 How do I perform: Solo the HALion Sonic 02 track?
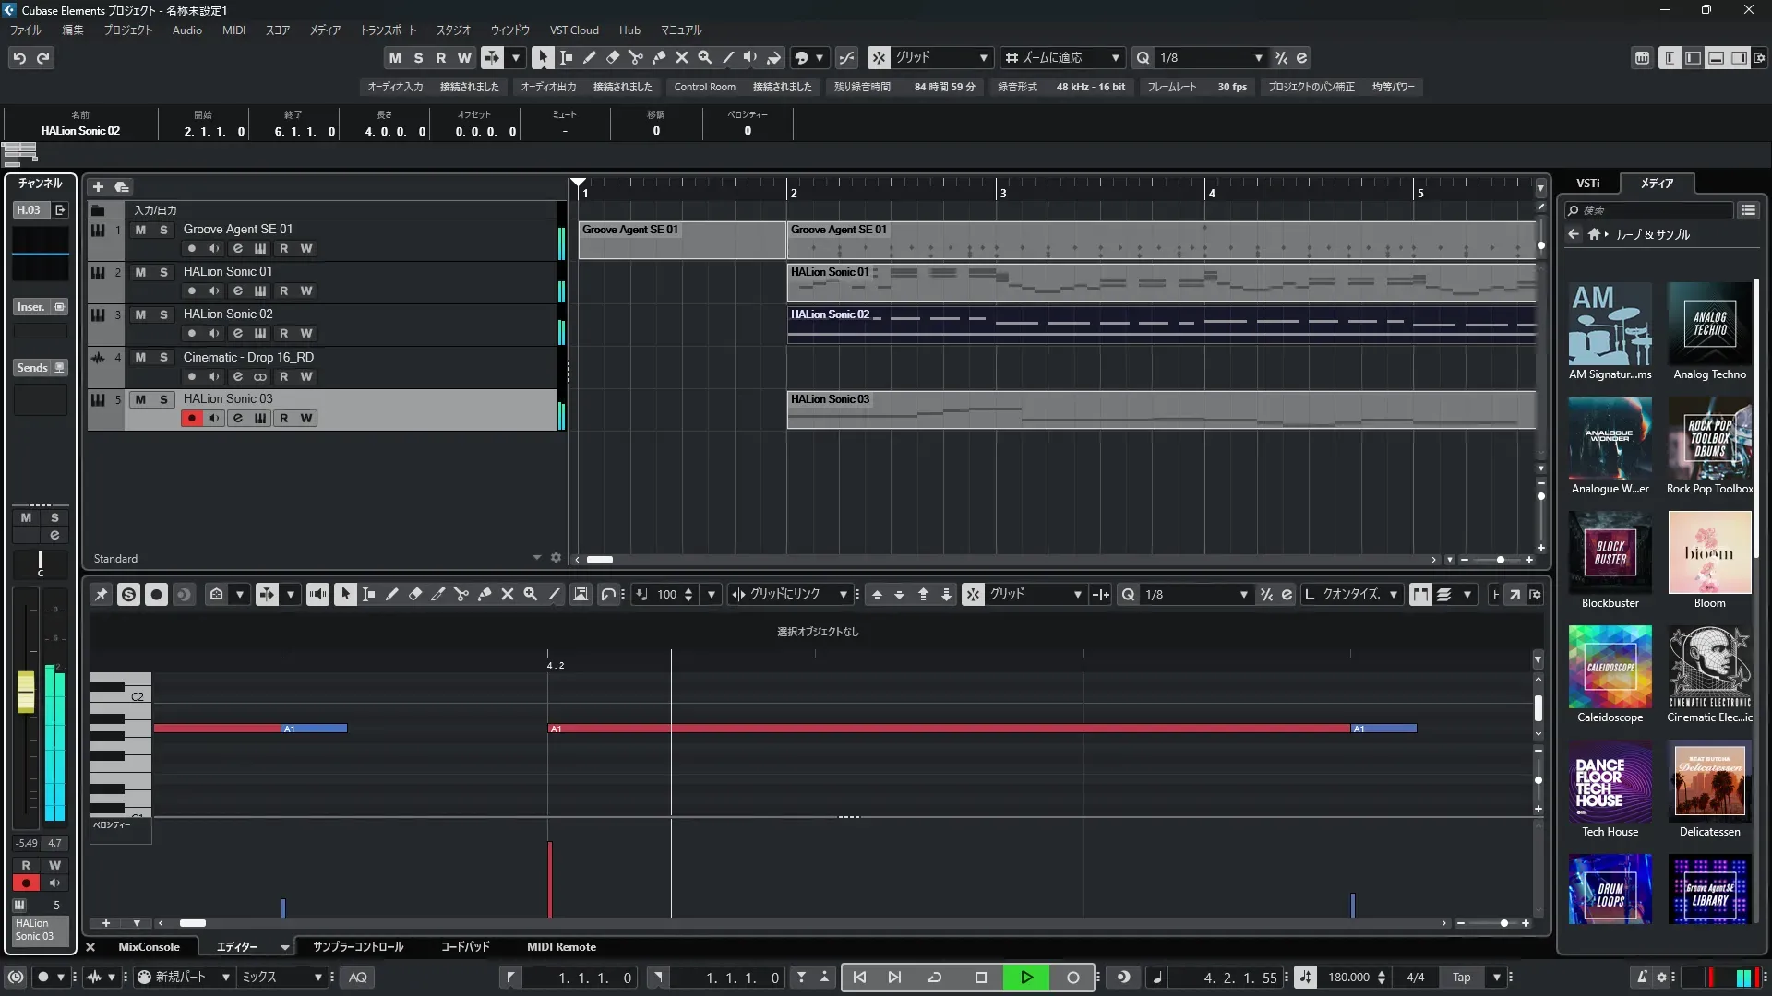163,314
